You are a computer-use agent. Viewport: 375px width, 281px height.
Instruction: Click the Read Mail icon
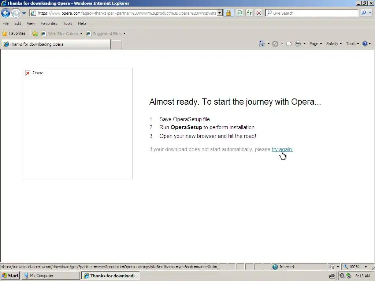(x=289, y=44)
